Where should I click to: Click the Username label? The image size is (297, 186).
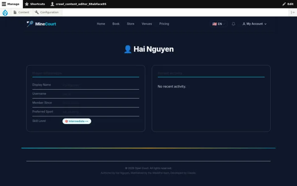coord(39,94)
